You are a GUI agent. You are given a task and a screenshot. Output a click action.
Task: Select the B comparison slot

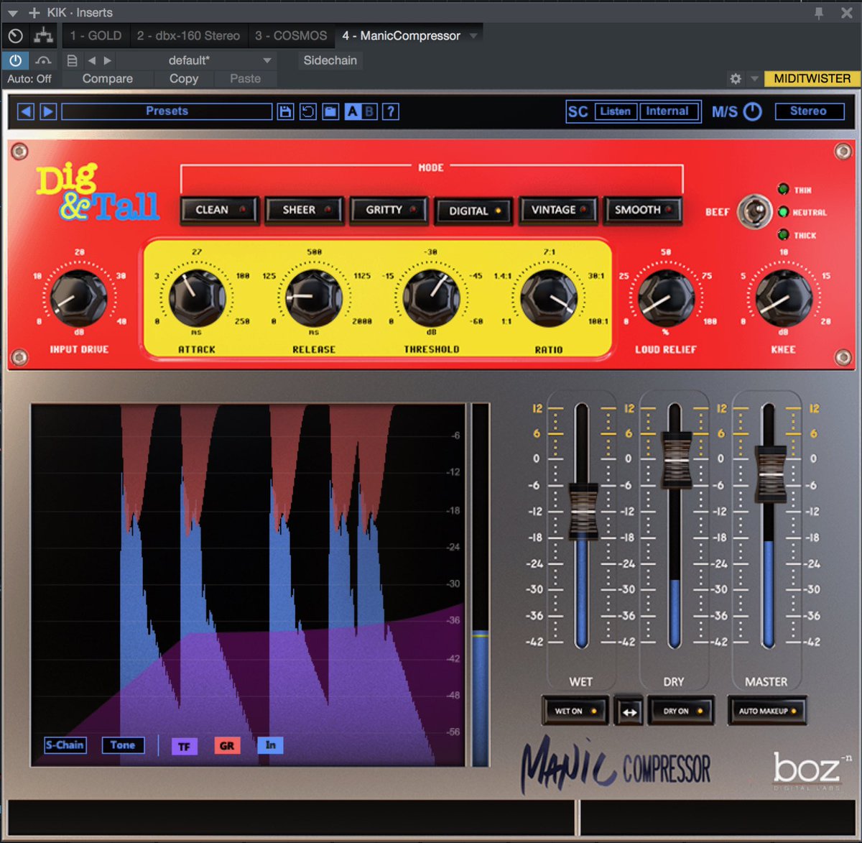(369, 111)
